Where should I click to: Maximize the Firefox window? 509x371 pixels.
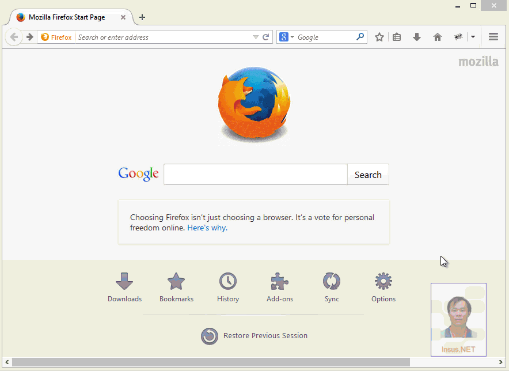473,6
